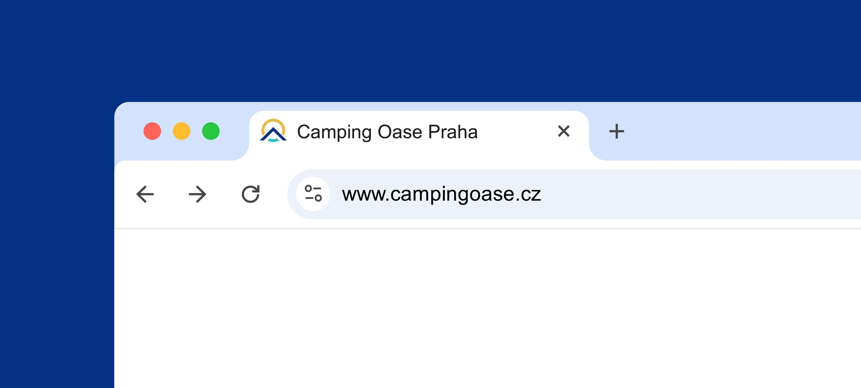
Task: Reload the current page
Action: click(251, 194)
